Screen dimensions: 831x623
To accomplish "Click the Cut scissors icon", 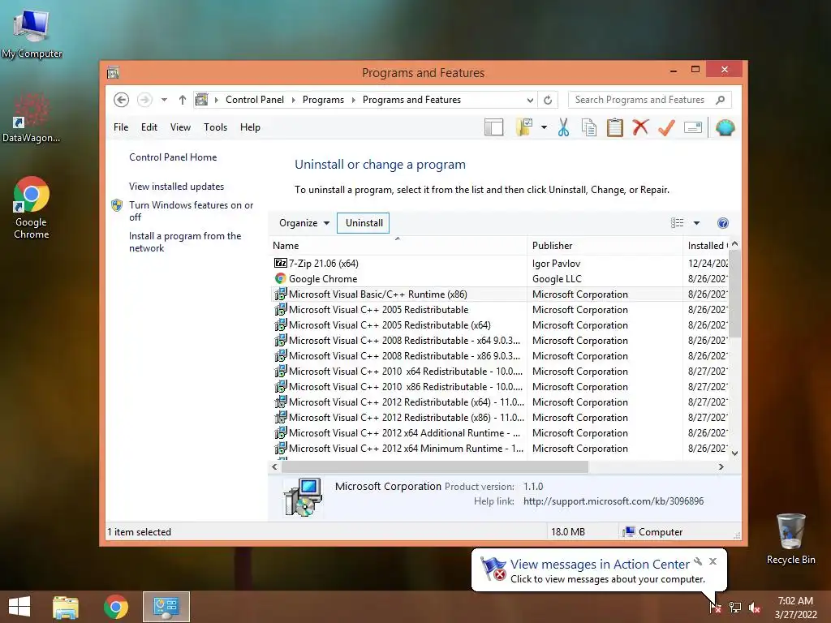I will (563, 127).
